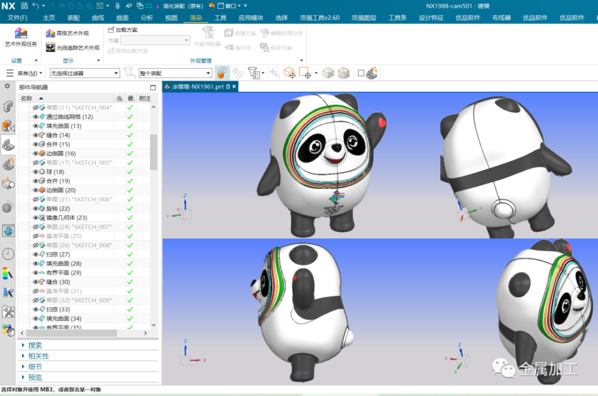Close the 冰墩墩-NX1961.prt tab

[234, 87]
